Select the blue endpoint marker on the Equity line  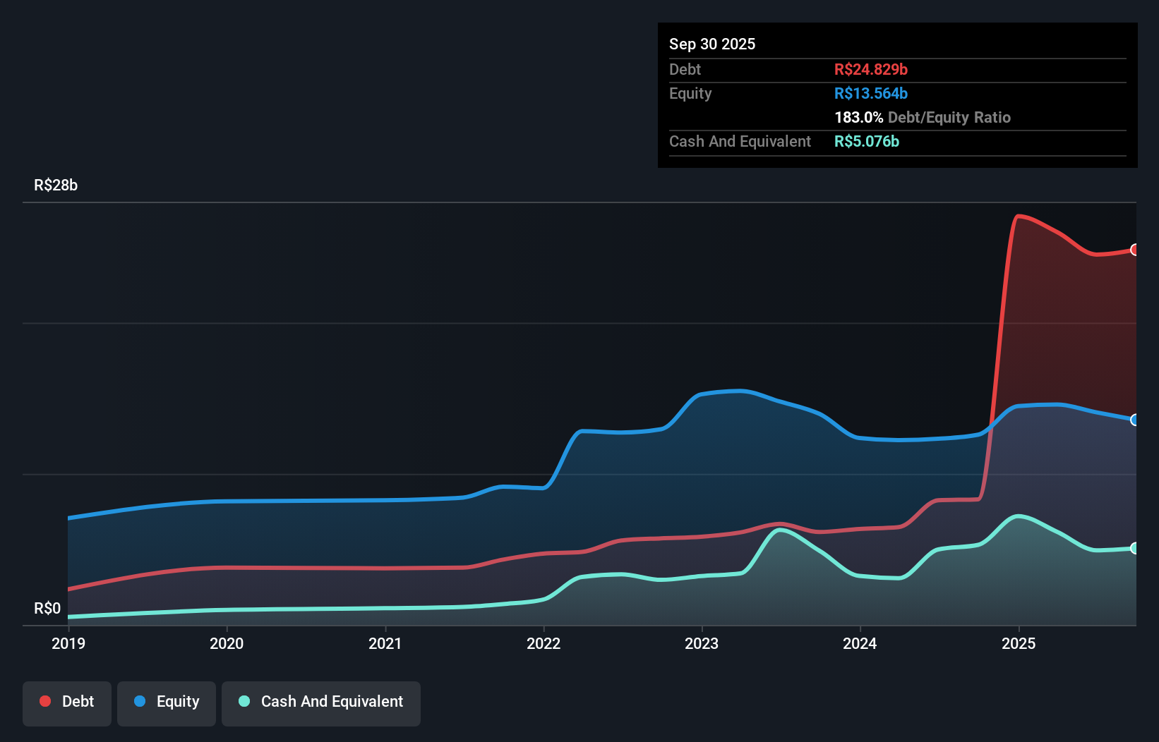coord(1135,420)
